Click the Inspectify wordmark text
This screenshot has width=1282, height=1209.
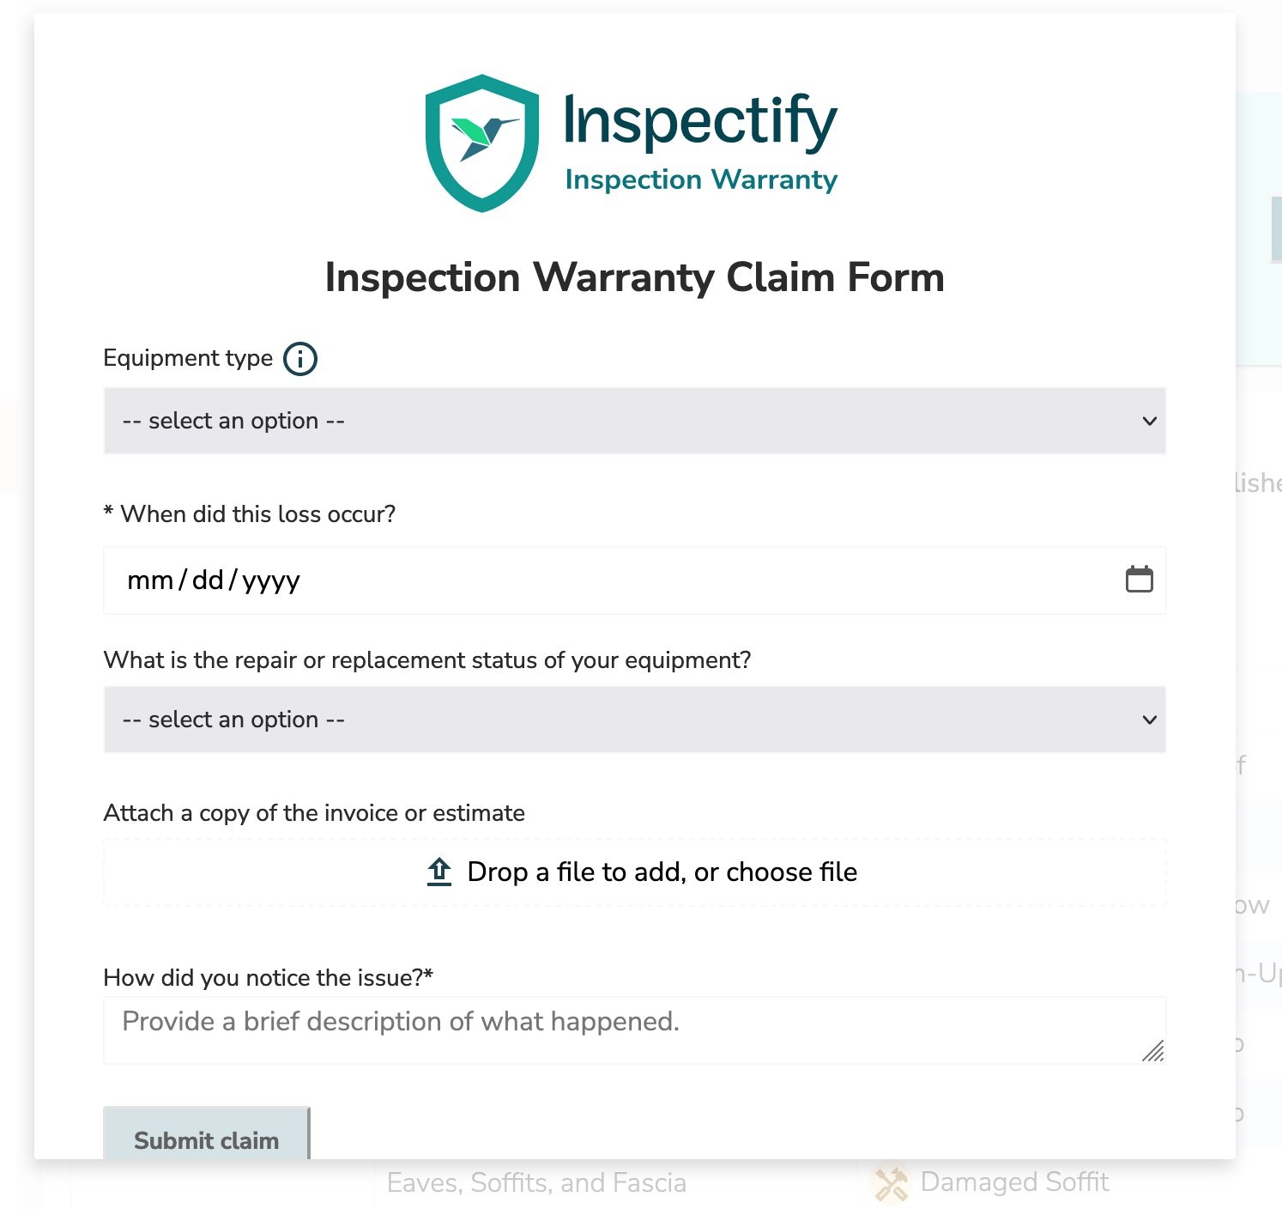[699, 120]
